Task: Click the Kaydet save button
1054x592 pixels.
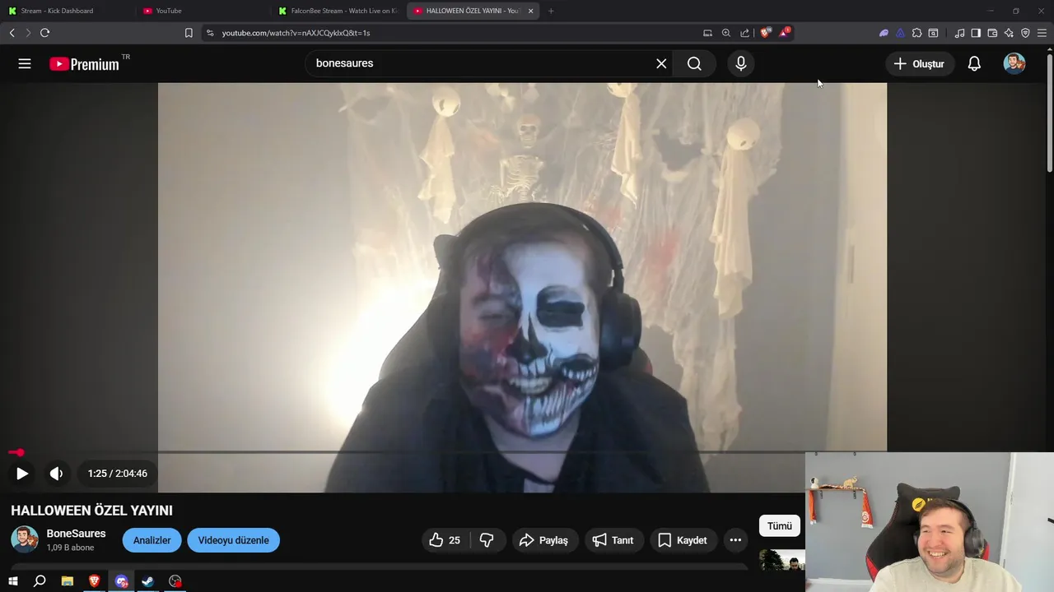Action: (683, 540)
